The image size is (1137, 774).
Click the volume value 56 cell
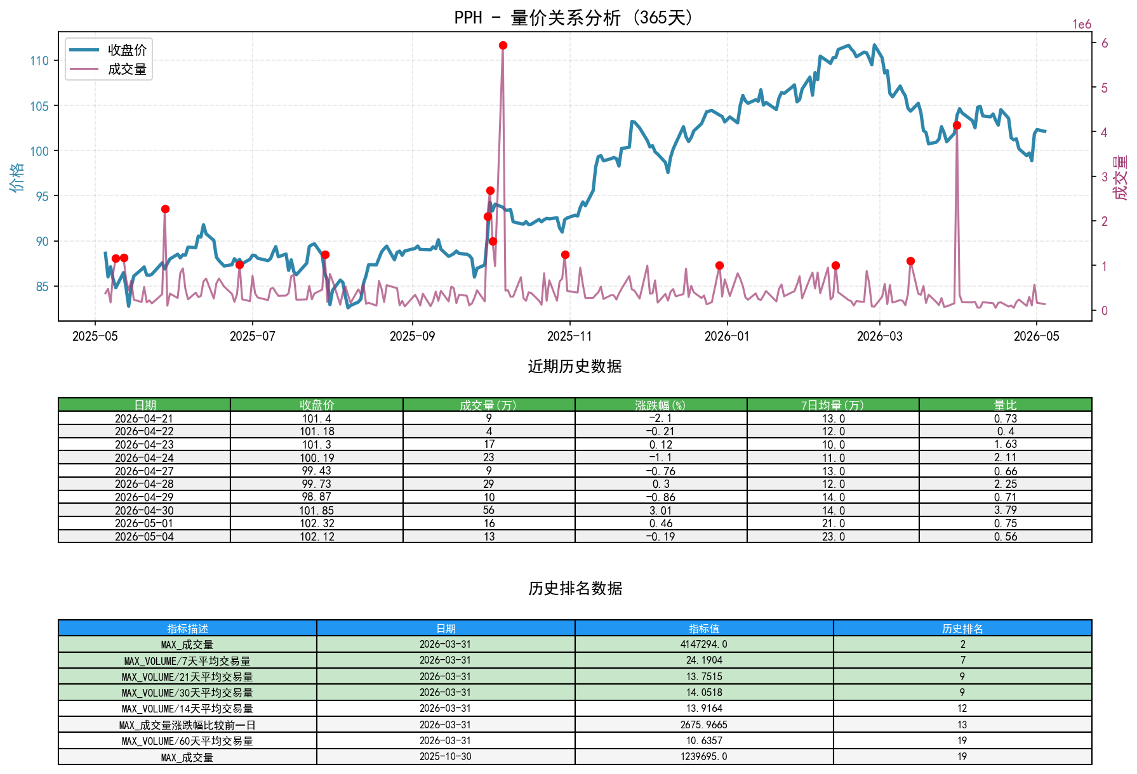[489, 510]
